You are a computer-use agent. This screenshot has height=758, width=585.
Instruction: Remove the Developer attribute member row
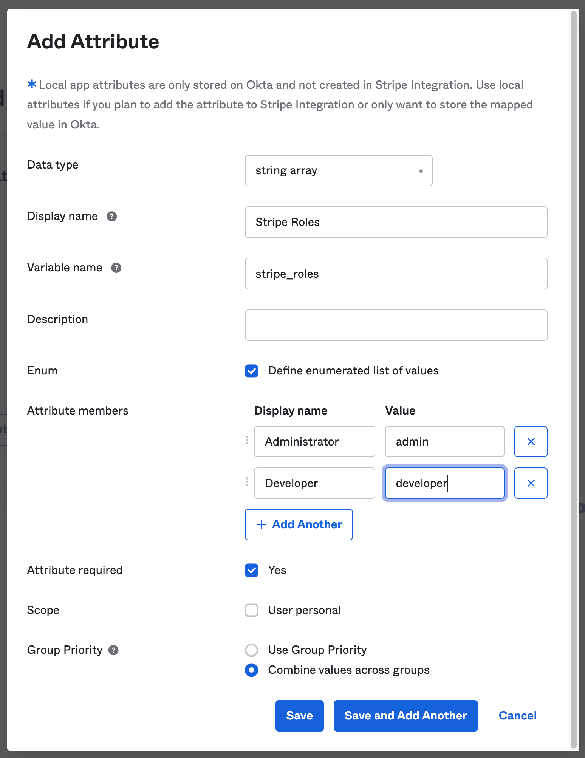click(531, 483)
